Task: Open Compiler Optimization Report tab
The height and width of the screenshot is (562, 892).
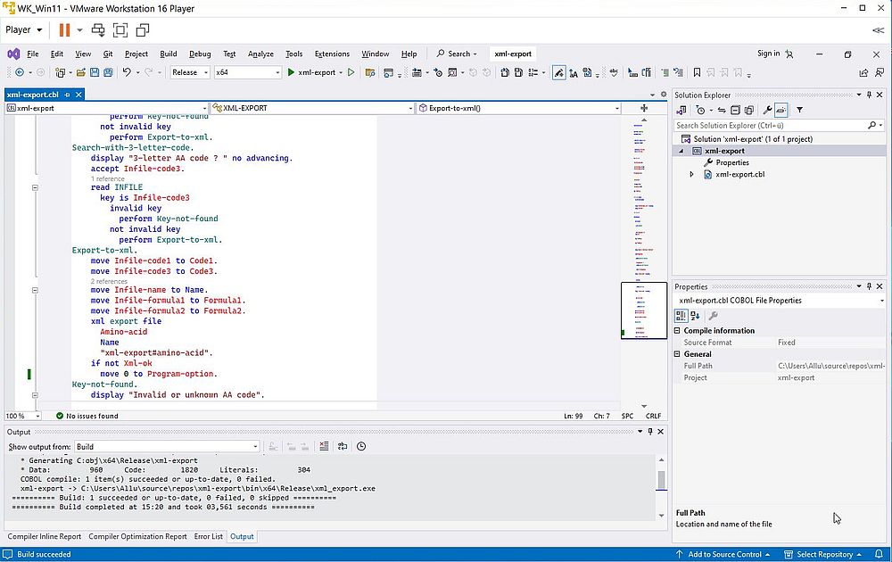Action: point(137,536)
